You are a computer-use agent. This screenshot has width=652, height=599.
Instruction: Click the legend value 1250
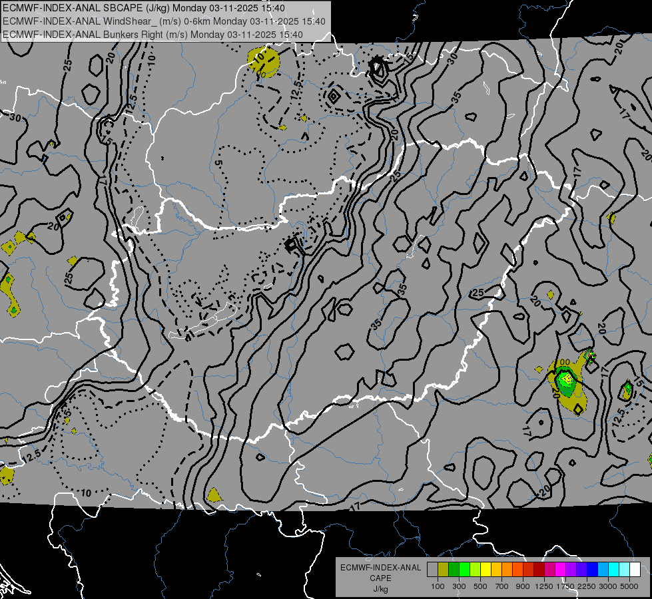544,586
